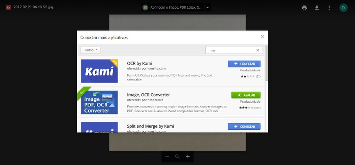The image size is (355, 165).
Task: Click the print icon
Action: 304,8
